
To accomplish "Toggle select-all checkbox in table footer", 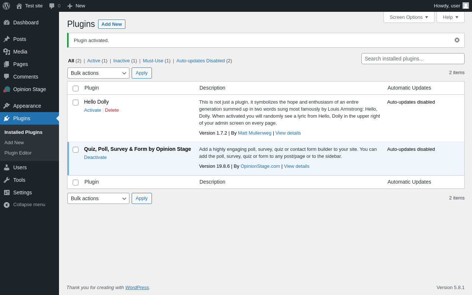I will click(x=76, y=183).
